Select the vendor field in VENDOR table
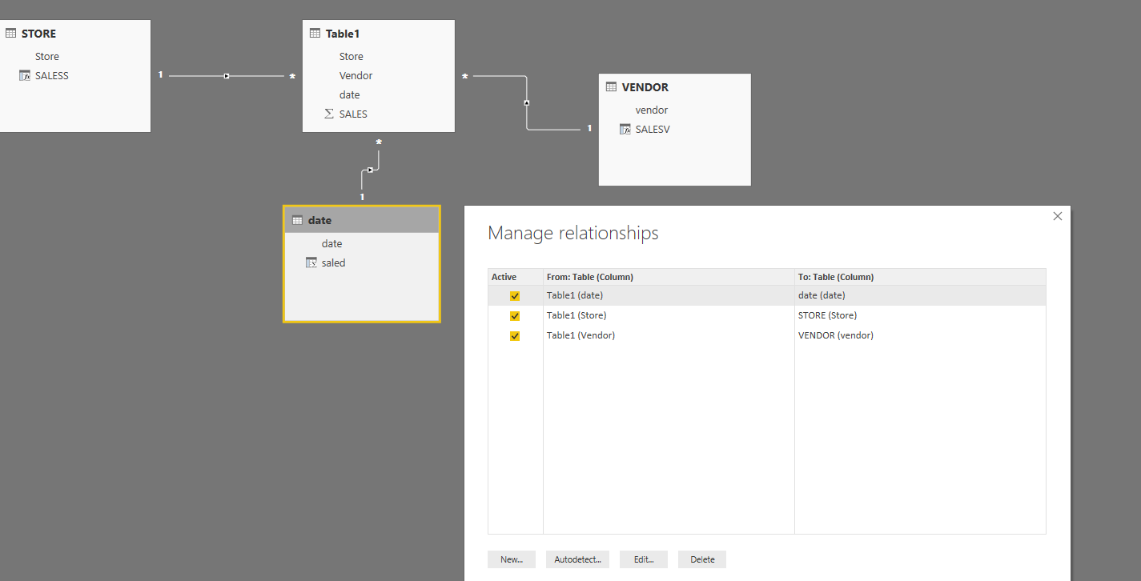 point(652,110)
